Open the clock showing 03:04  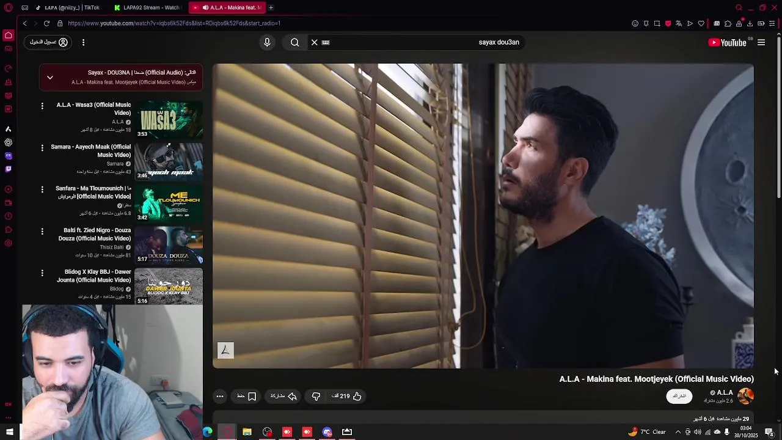point(746,432)
